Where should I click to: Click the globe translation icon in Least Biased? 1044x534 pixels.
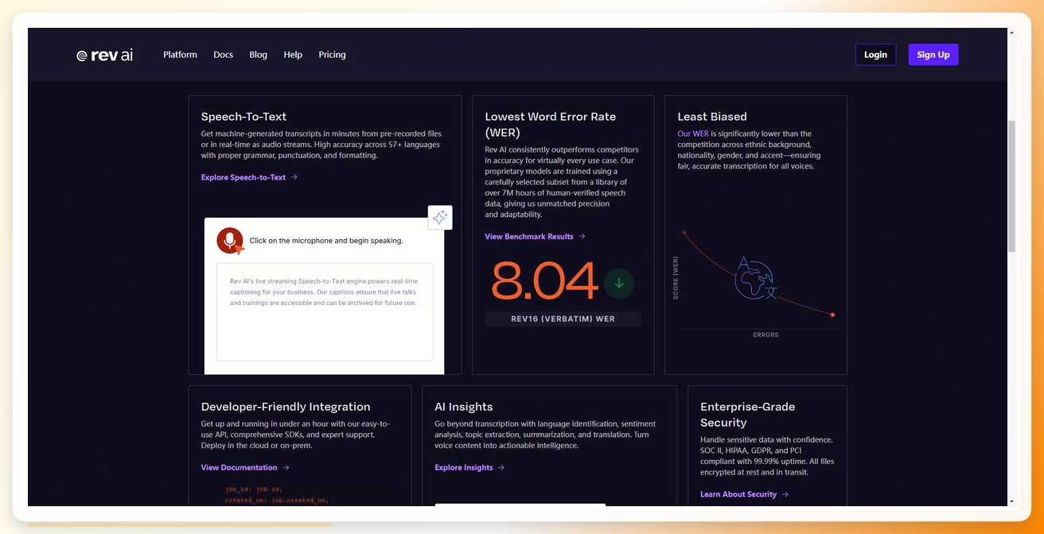tap(754, 278)
